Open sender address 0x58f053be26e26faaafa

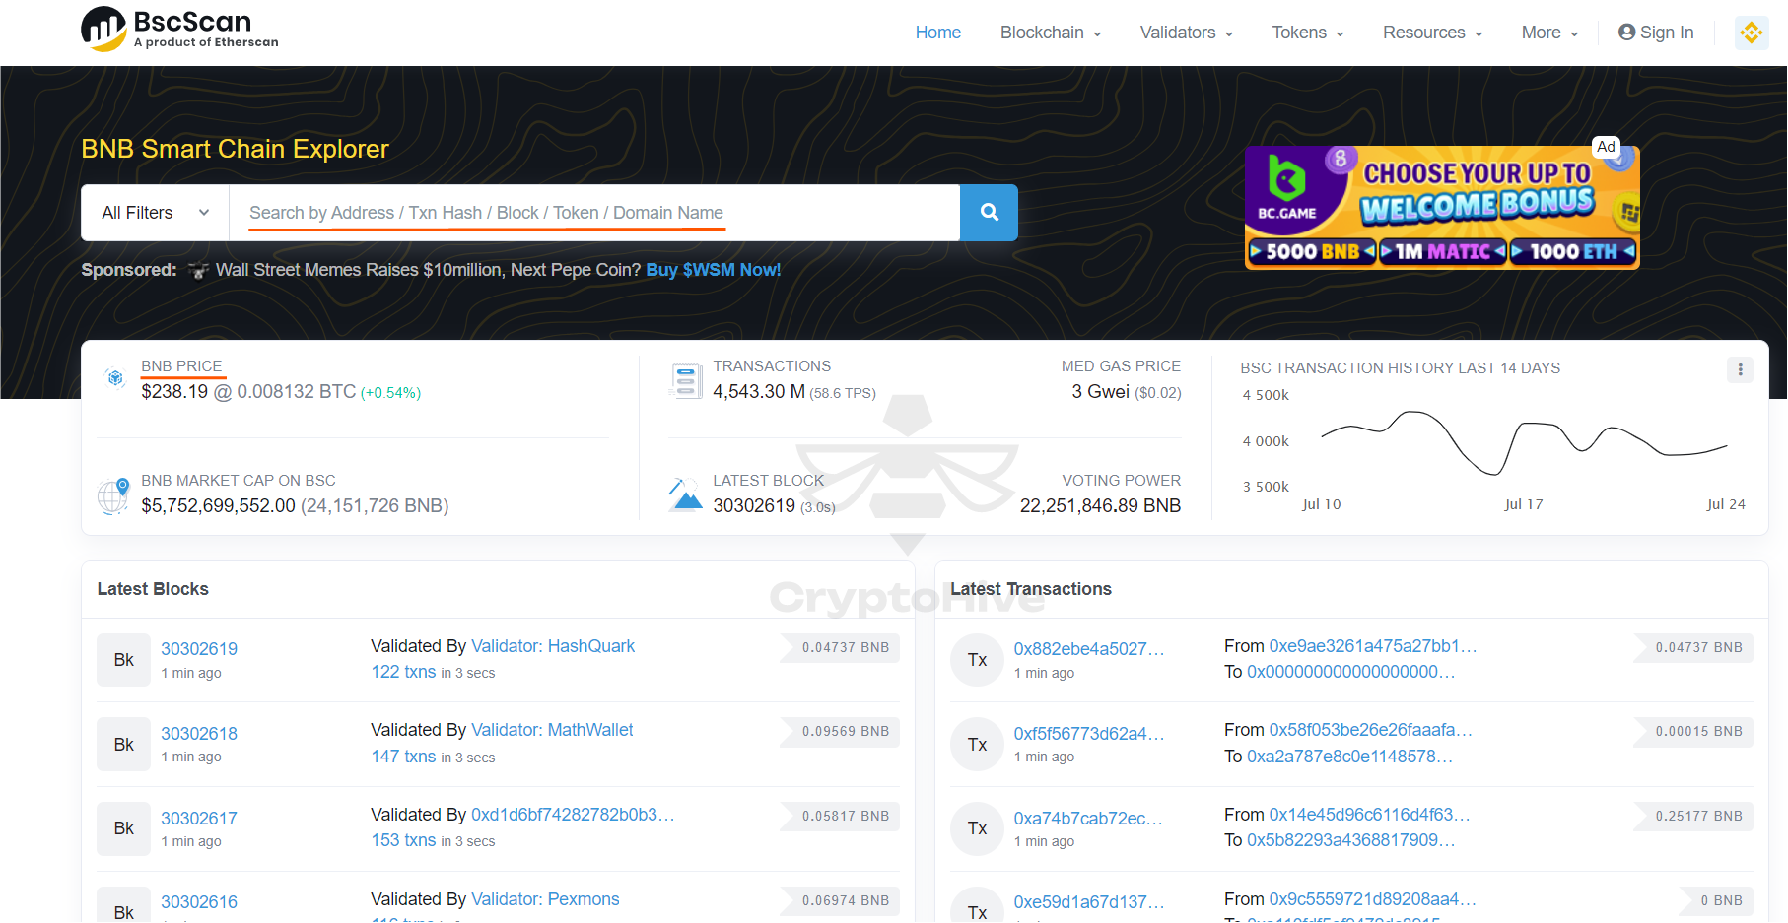(x=1371, y=730)
